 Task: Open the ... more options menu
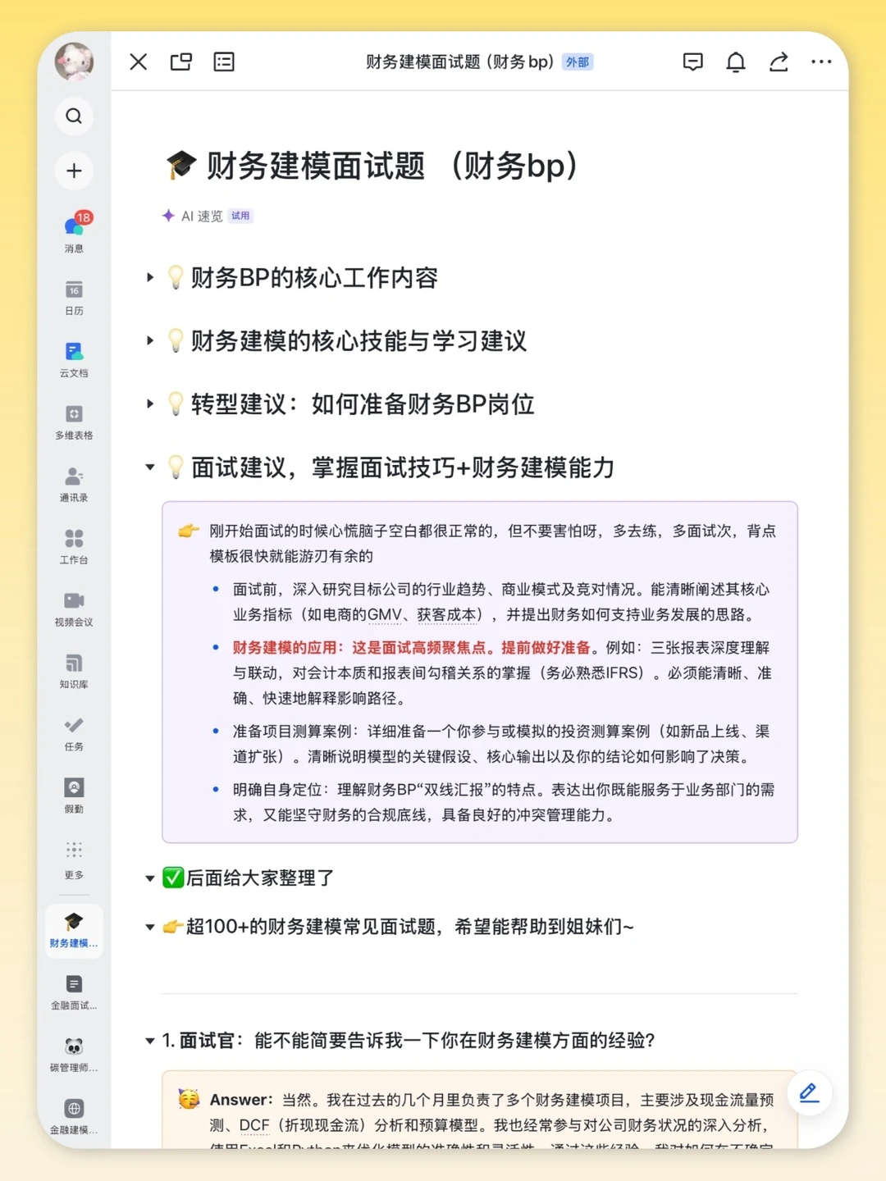[x=821, y=62]
